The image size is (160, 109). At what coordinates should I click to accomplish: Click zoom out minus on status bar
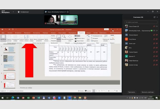pos(104,91)
